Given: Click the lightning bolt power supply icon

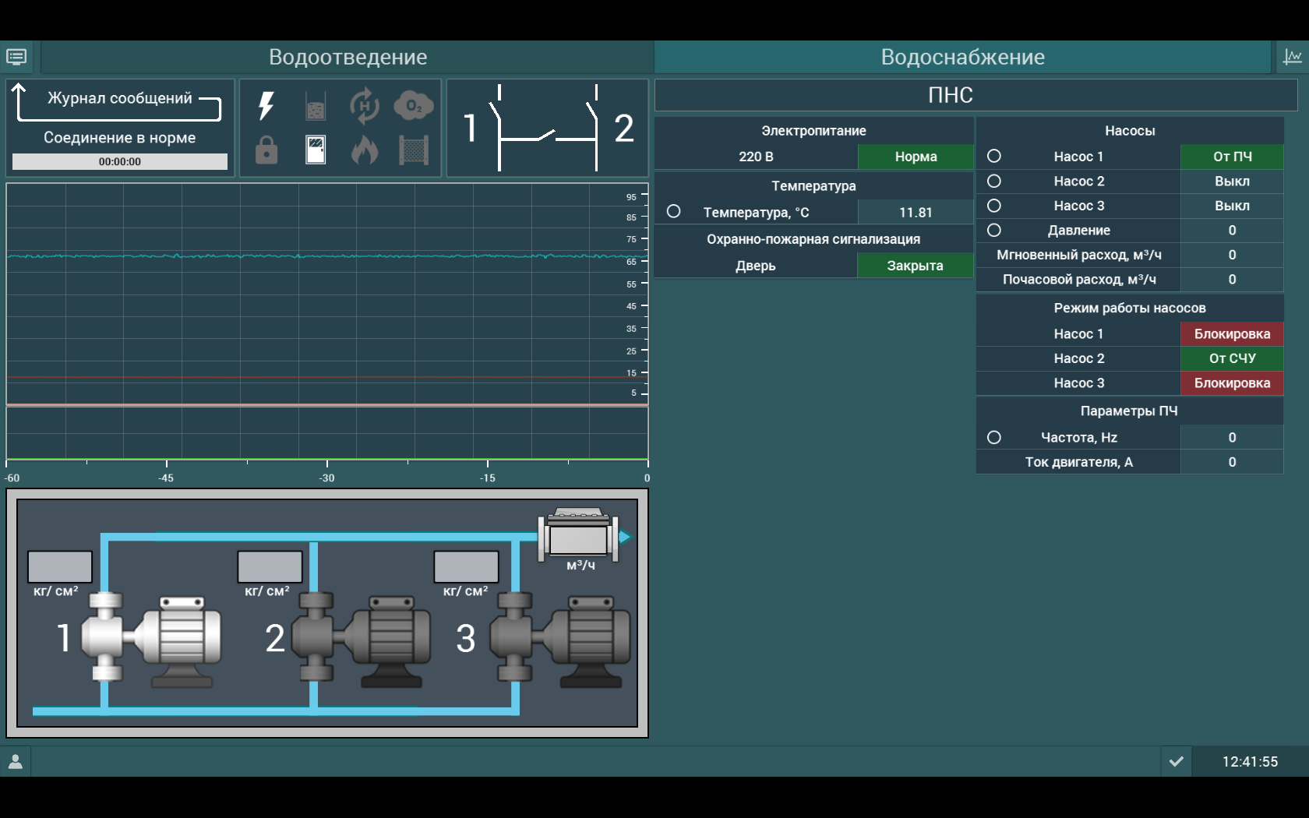Looking at the screenshot, I should [x=266, y=106].
